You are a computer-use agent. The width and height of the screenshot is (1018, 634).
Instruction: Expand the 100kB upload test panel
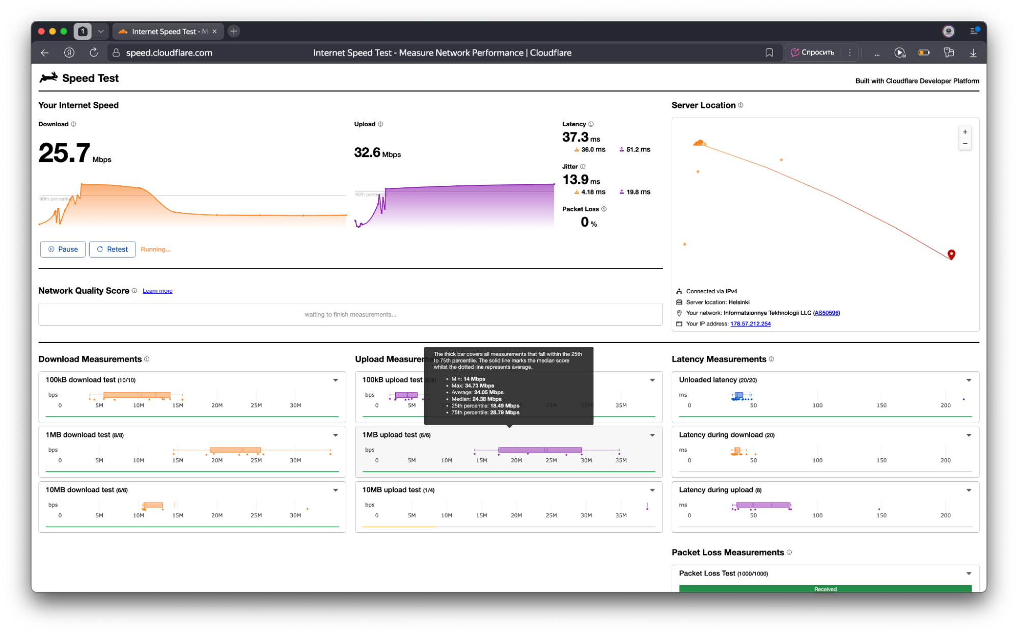coord(652,380)
